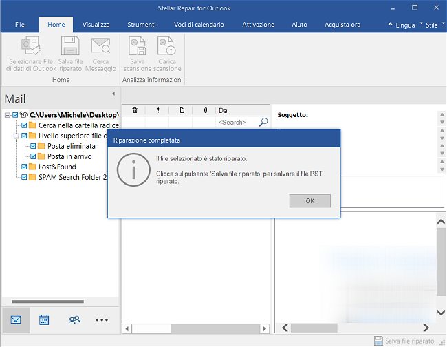Click the search magnifier icon
Viewport: 447px width, 347px height.
[263, 122]
